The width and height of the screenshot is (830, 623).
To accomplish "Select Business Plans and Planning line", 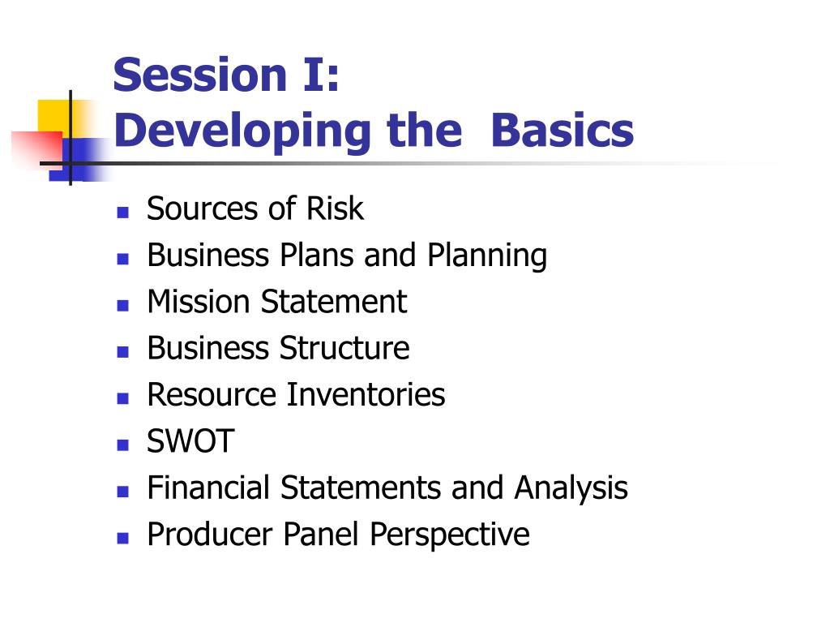I will [347, 256].
